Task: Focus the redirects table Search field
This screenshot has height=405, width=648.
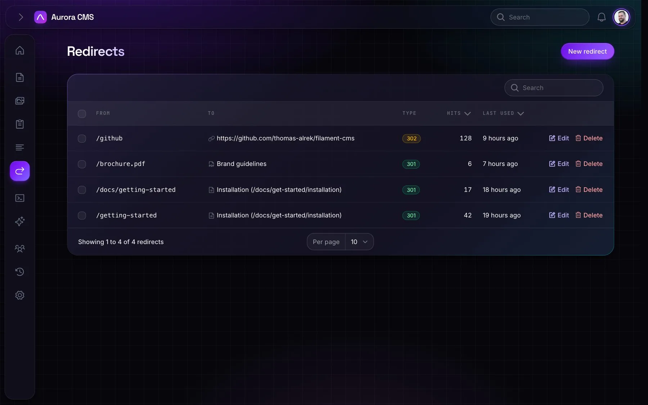Action: tap(554, 88)
